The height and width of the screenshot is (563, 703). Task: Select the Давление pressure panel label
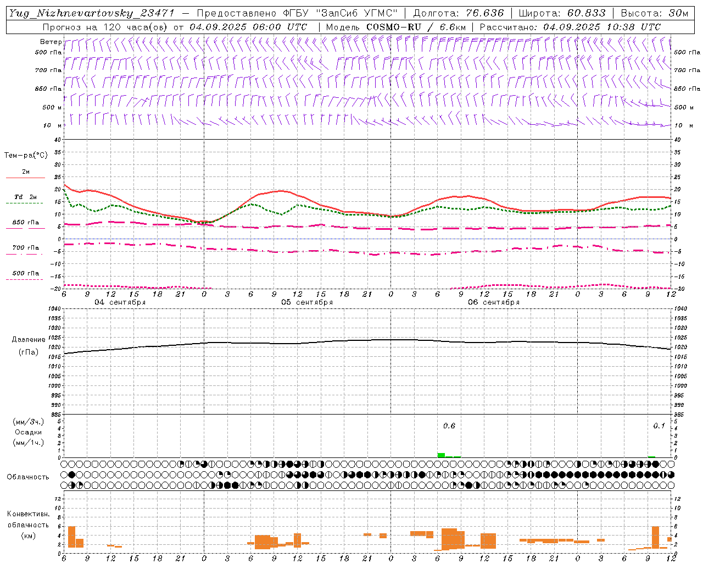pyautogui.click(x=29, y=340)
